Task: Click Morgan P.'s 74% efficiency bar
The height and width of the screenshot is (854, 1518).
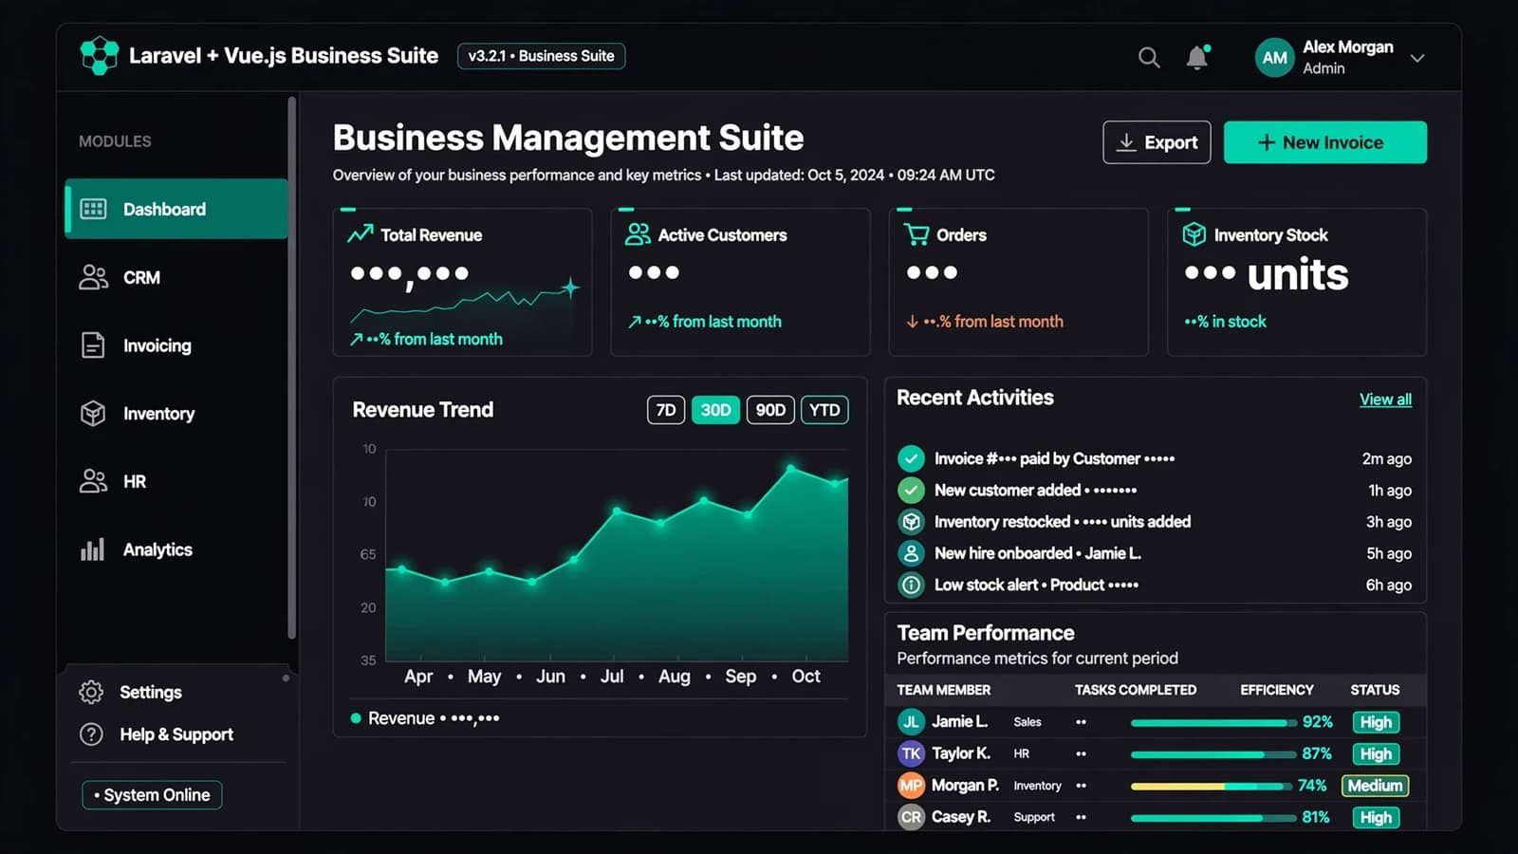Action: coord(1212,787)
